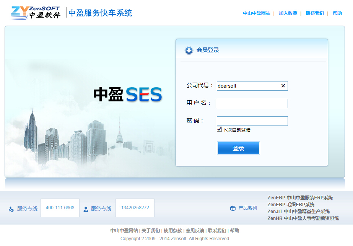Open ZenERP 毛织ERP系统 product link

click(291, 205)
